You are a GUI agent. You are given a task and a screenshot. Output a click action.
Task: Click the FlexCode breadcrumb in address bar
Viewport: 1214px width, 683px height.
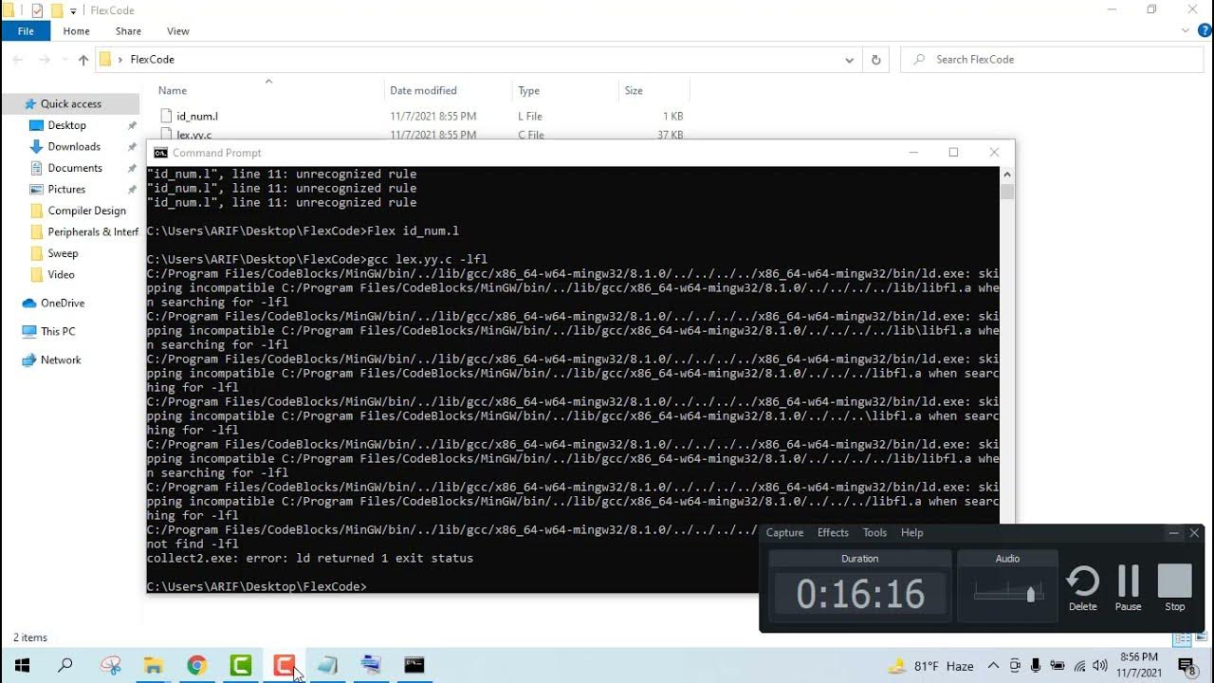pyautogui.click(x=152, y=60)
